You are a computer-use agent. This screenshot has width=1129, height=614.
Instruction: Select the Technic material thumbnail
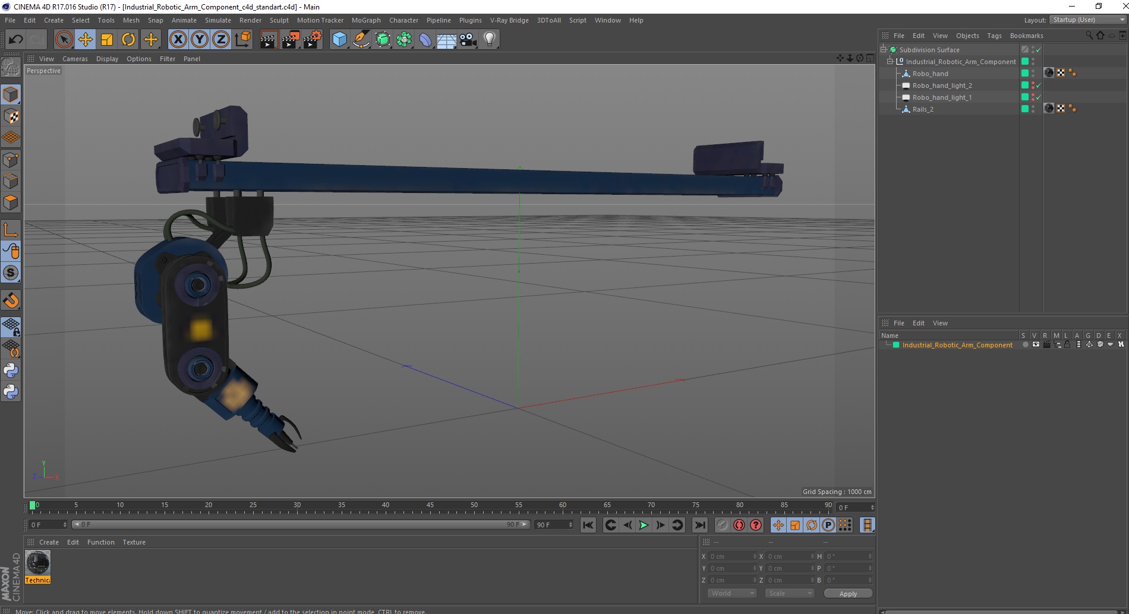pos(38,562)
